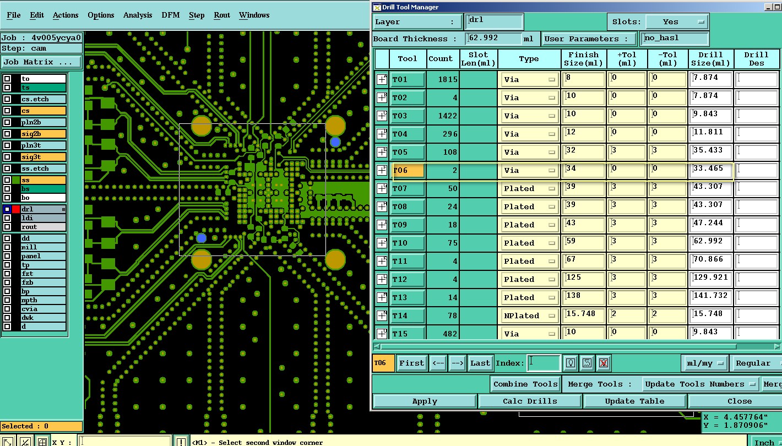Click the plus icon in row T03
The image size is (782, 446).
[382, 116]
